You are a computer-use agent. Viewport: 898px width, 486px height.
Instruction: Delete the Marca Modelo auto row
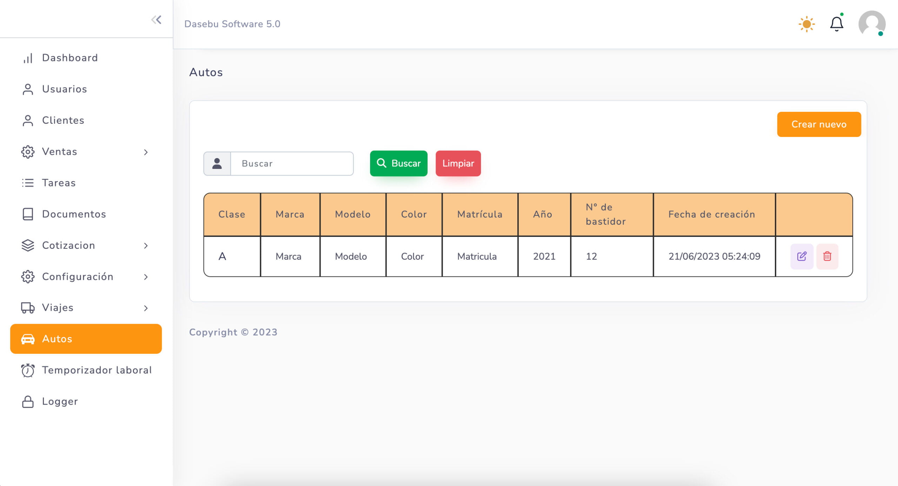pos(827,256)
